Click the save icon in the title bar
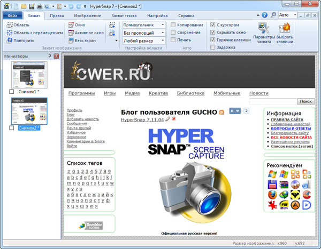The width and height of the screenshot is (321, 249). click(32, 6)
